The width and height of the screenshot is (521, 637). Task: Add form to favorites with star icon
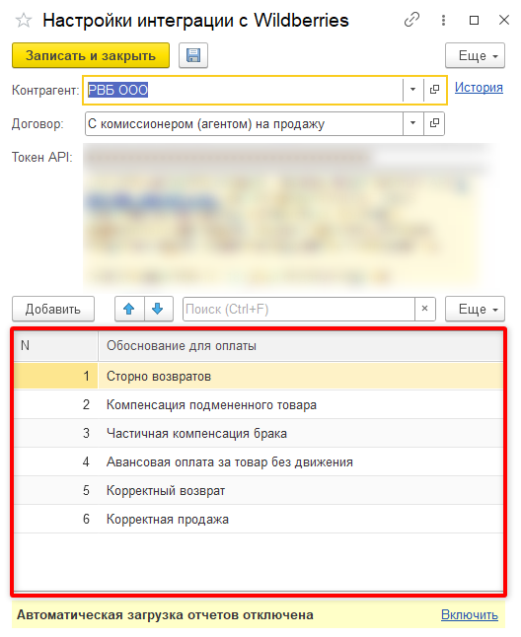[x=24, y=21]
